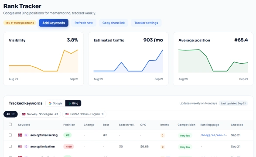This screenshot has width=256, height=157.
Task: Click the Last updated Sep 21 badge
Action: pyautogui.click(x=233, y=103)
